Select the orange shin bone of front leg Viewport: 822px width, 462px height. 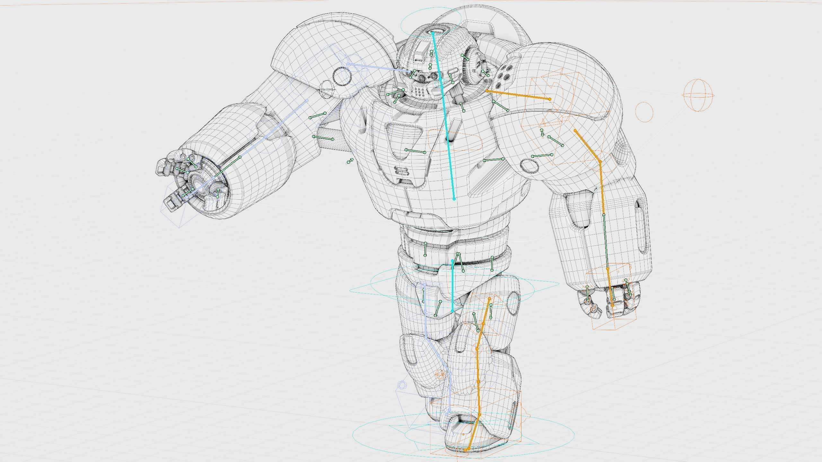pos(478,382)
